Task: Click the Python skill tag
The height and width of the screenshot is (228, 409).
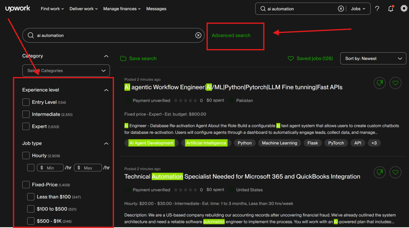Action: [245, 143]
